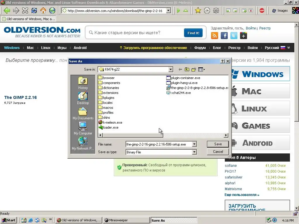Viewport: 299px width, 224px height.
Task: Click the green Up triangle icon
Action: 185,10
